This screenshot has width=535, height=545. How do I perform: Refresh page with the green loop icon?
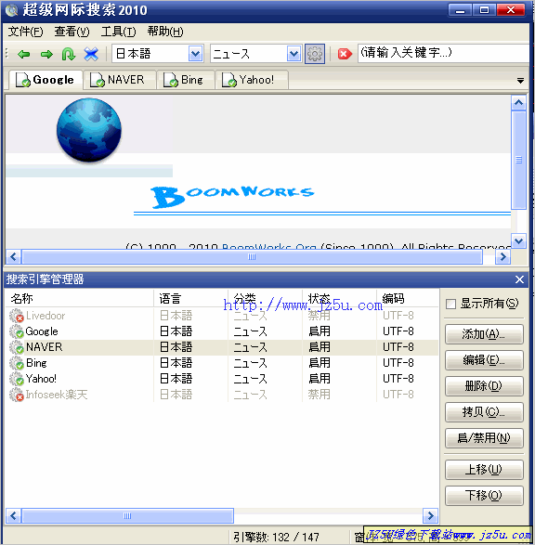coord(68,54)
